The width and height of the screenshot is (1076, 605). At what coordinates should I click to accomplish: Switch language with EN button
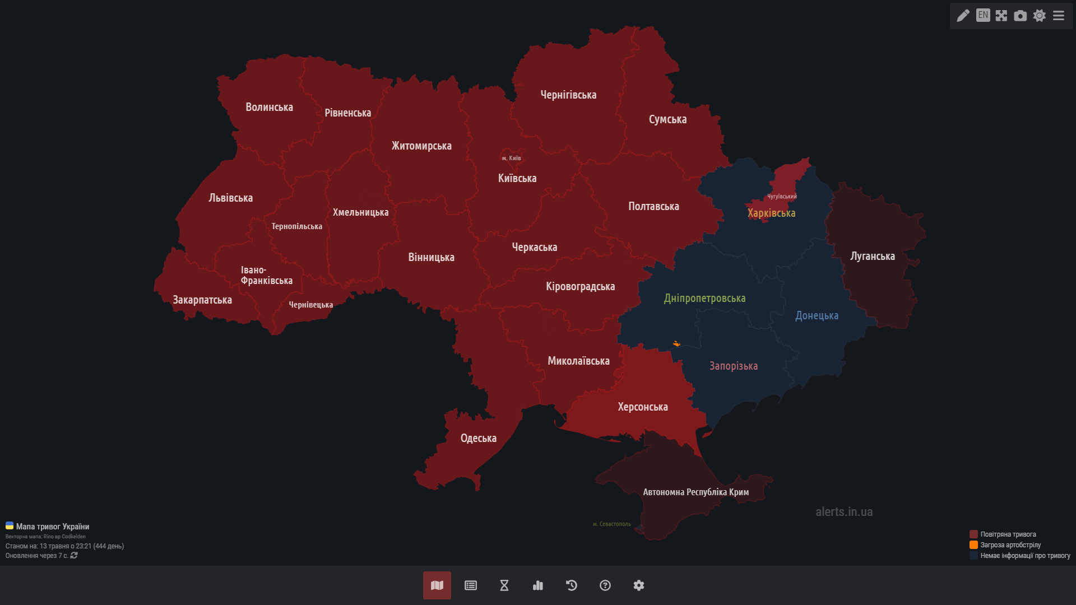983,15
